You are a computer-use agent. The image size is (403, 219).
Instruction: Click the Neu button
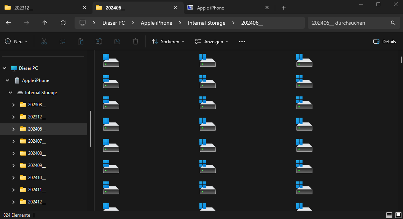(16, 41)
